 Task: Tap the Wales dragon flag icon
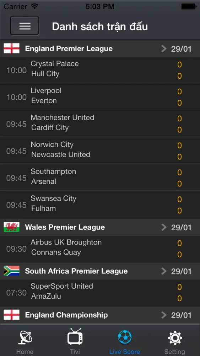click(x=12, y=227)
